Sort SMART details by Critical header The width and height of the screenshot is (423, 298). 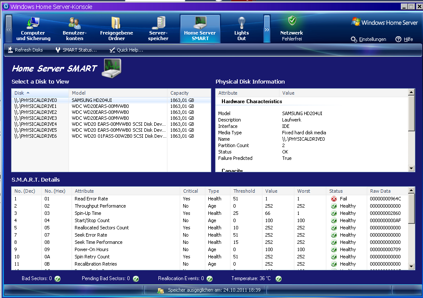click(x=193, y=191)
